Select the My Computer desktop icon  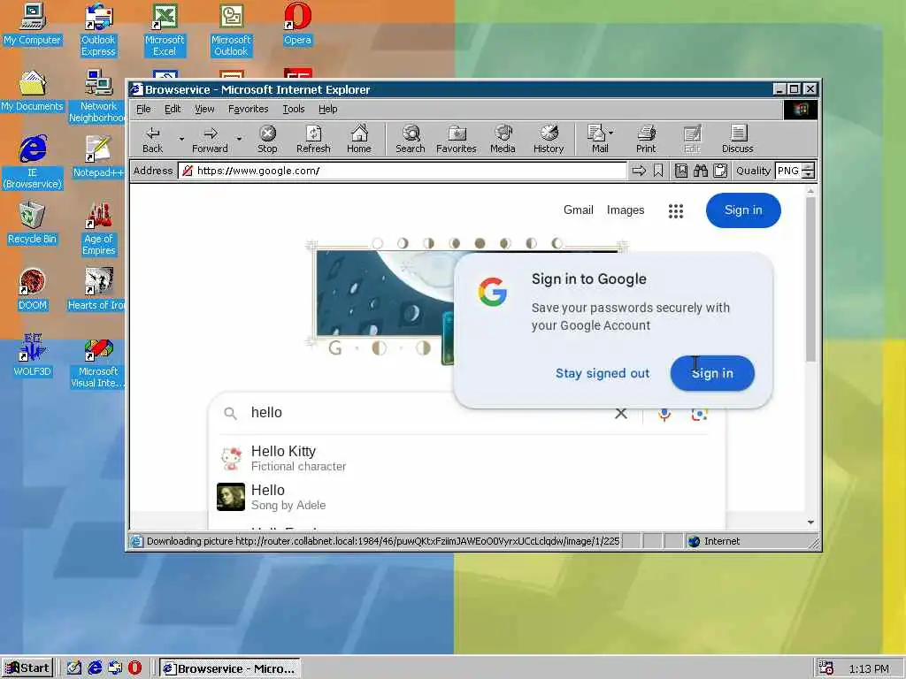pyautogui.click(x=33, y=24)
